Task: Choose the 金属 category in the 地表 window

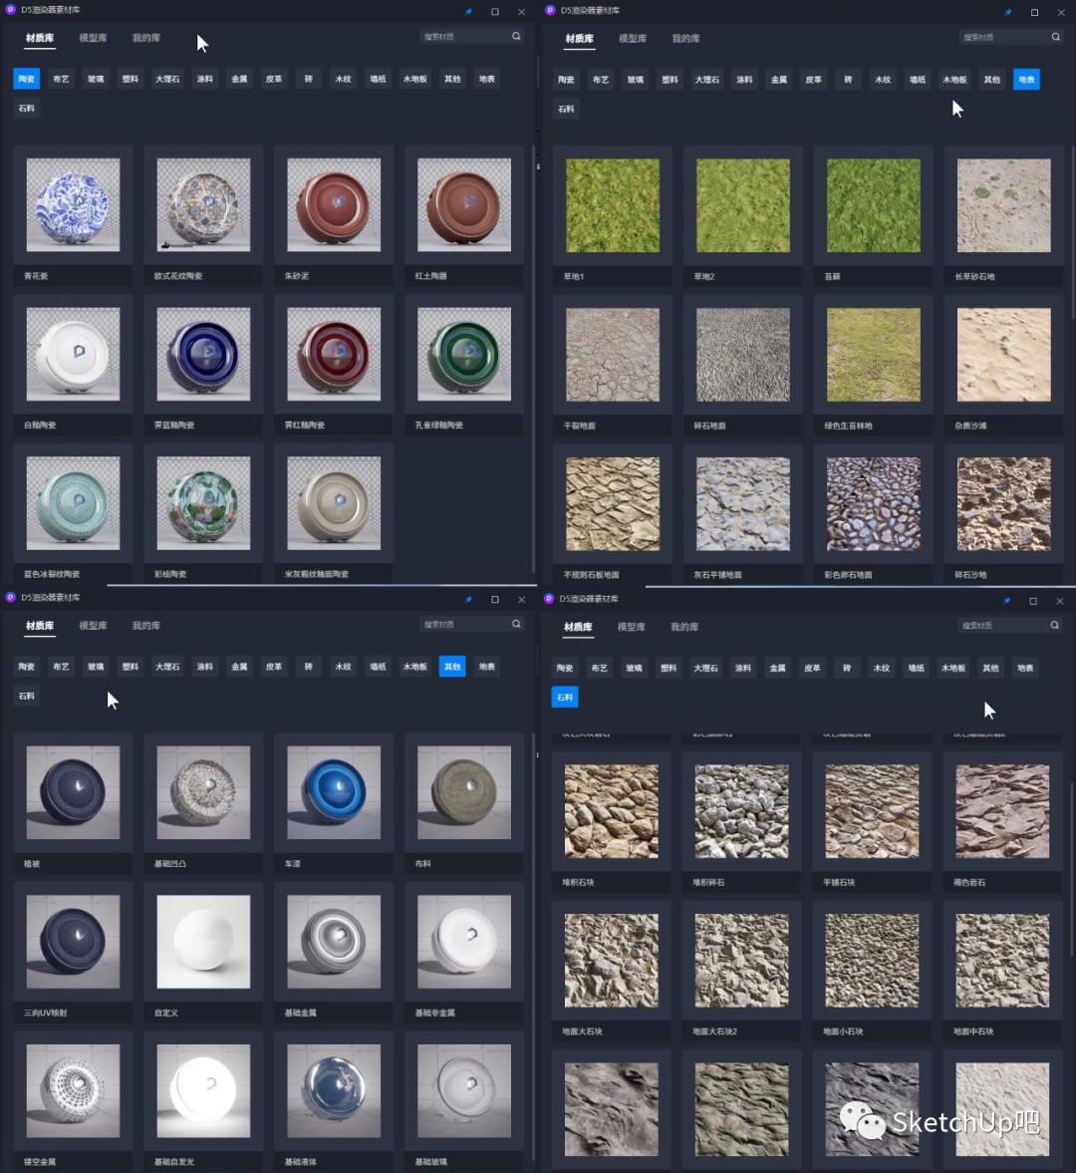Action: [x=779, y=80]
